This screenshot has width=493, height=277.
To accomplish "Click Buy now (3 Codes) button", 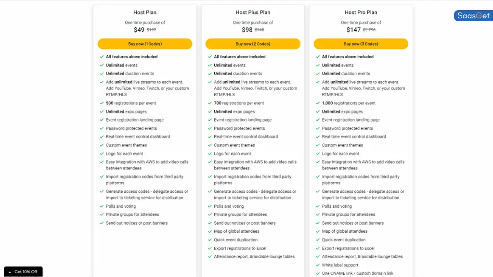I will click(361, 44).
